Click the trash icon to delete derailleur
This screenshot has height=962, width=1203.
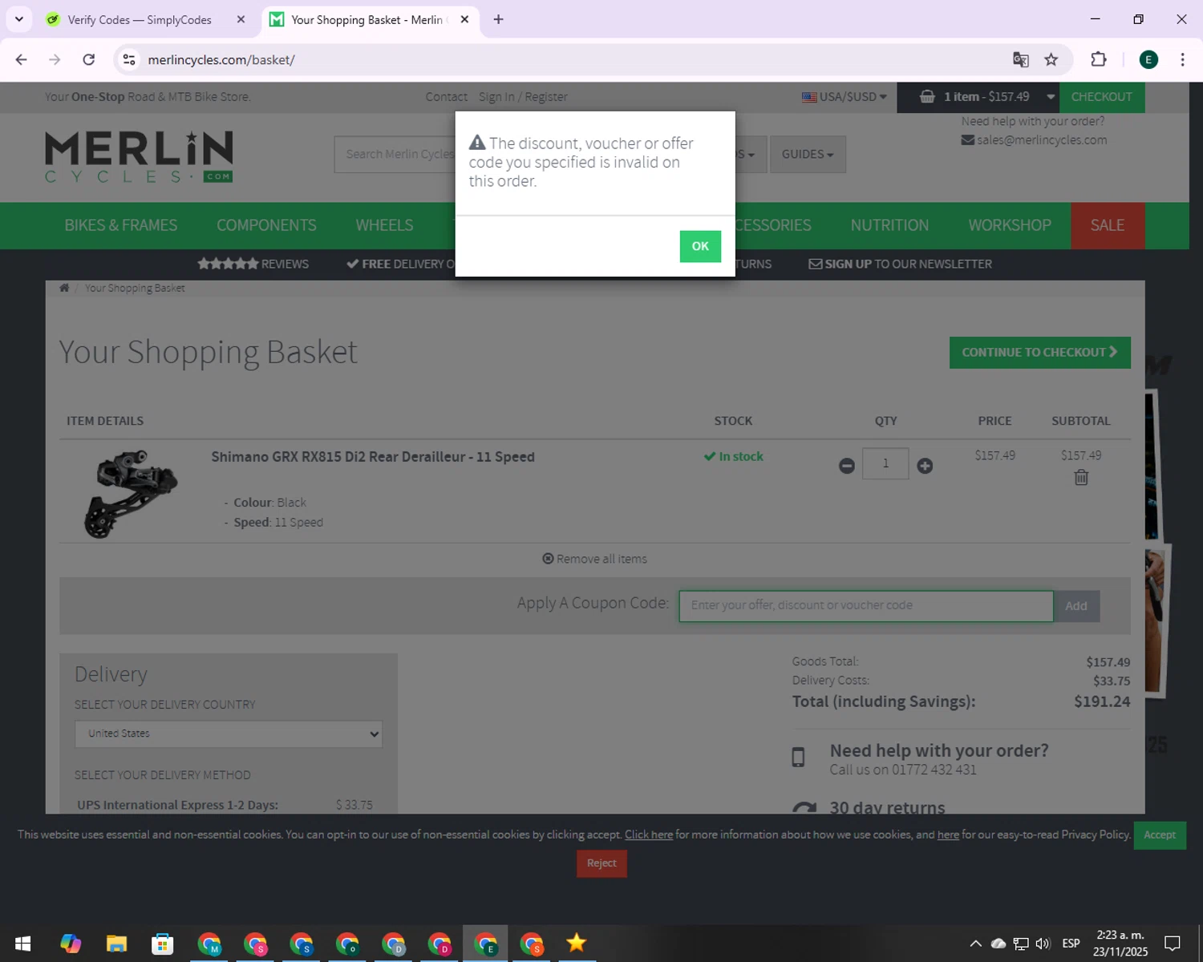pos(1081,478)
